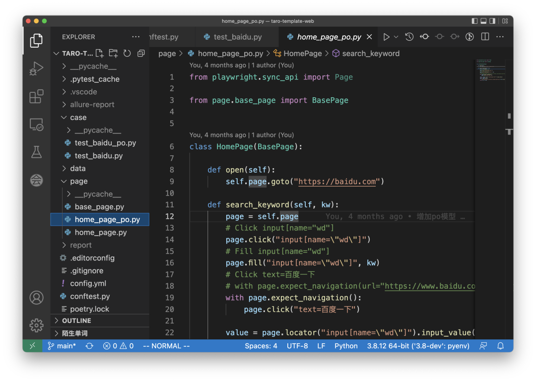This screenshot has width=536, height=382.
Task: Expand the allure-report folder
Action: click(x=92, y=105)
